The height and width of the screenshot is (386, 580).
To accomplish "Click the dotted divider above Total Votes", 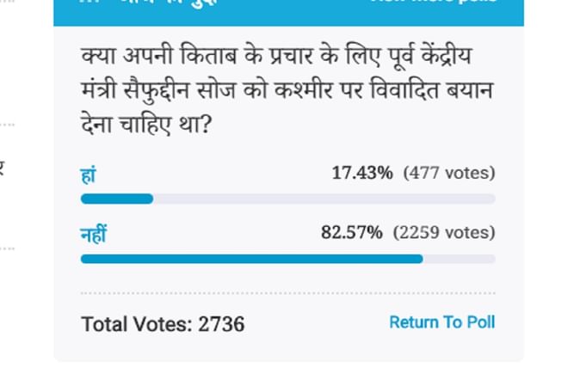I will click(x=287, y=293).
